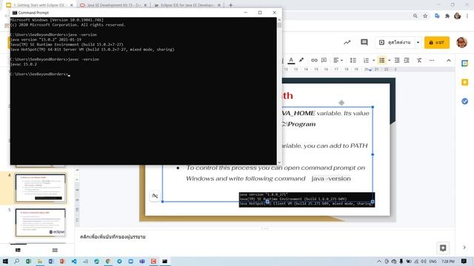Screen dimensions: 474x266
Task: Insert a link using the chain icon
Action: pyautogui.click(x=314, y=61)
